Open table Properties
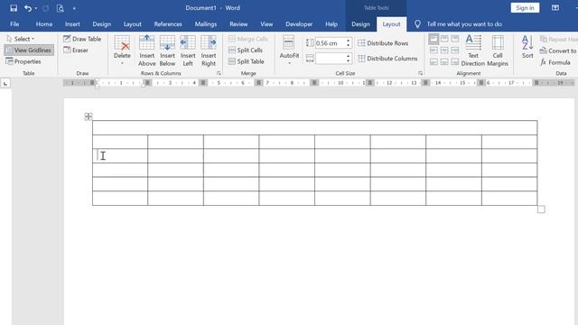Screen dimensions: 578x325 pos(23,61)
